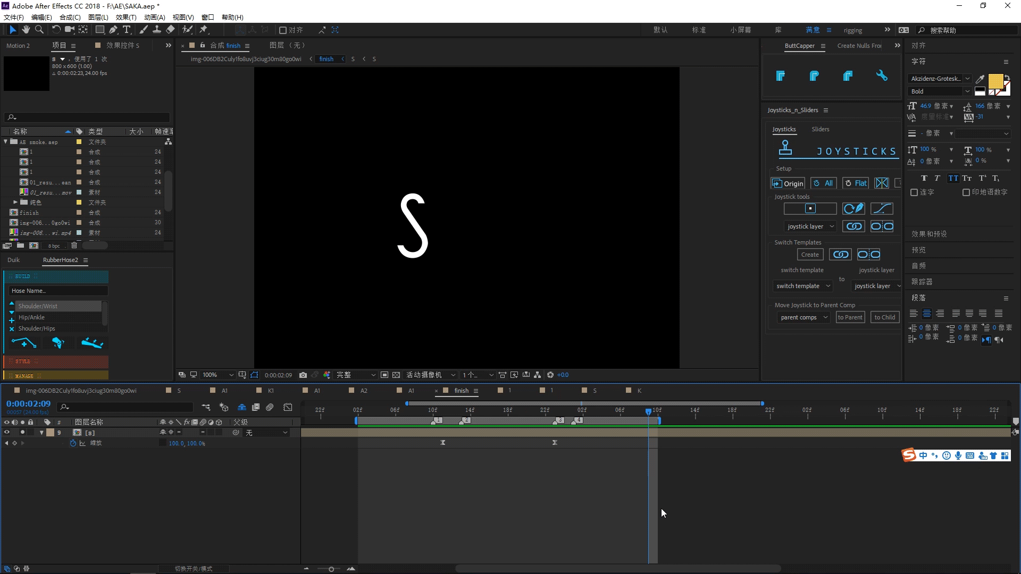Select the Pen tool
This screenshot has height=574, width=1021.
pyautogui.click(x=113, y=30)
